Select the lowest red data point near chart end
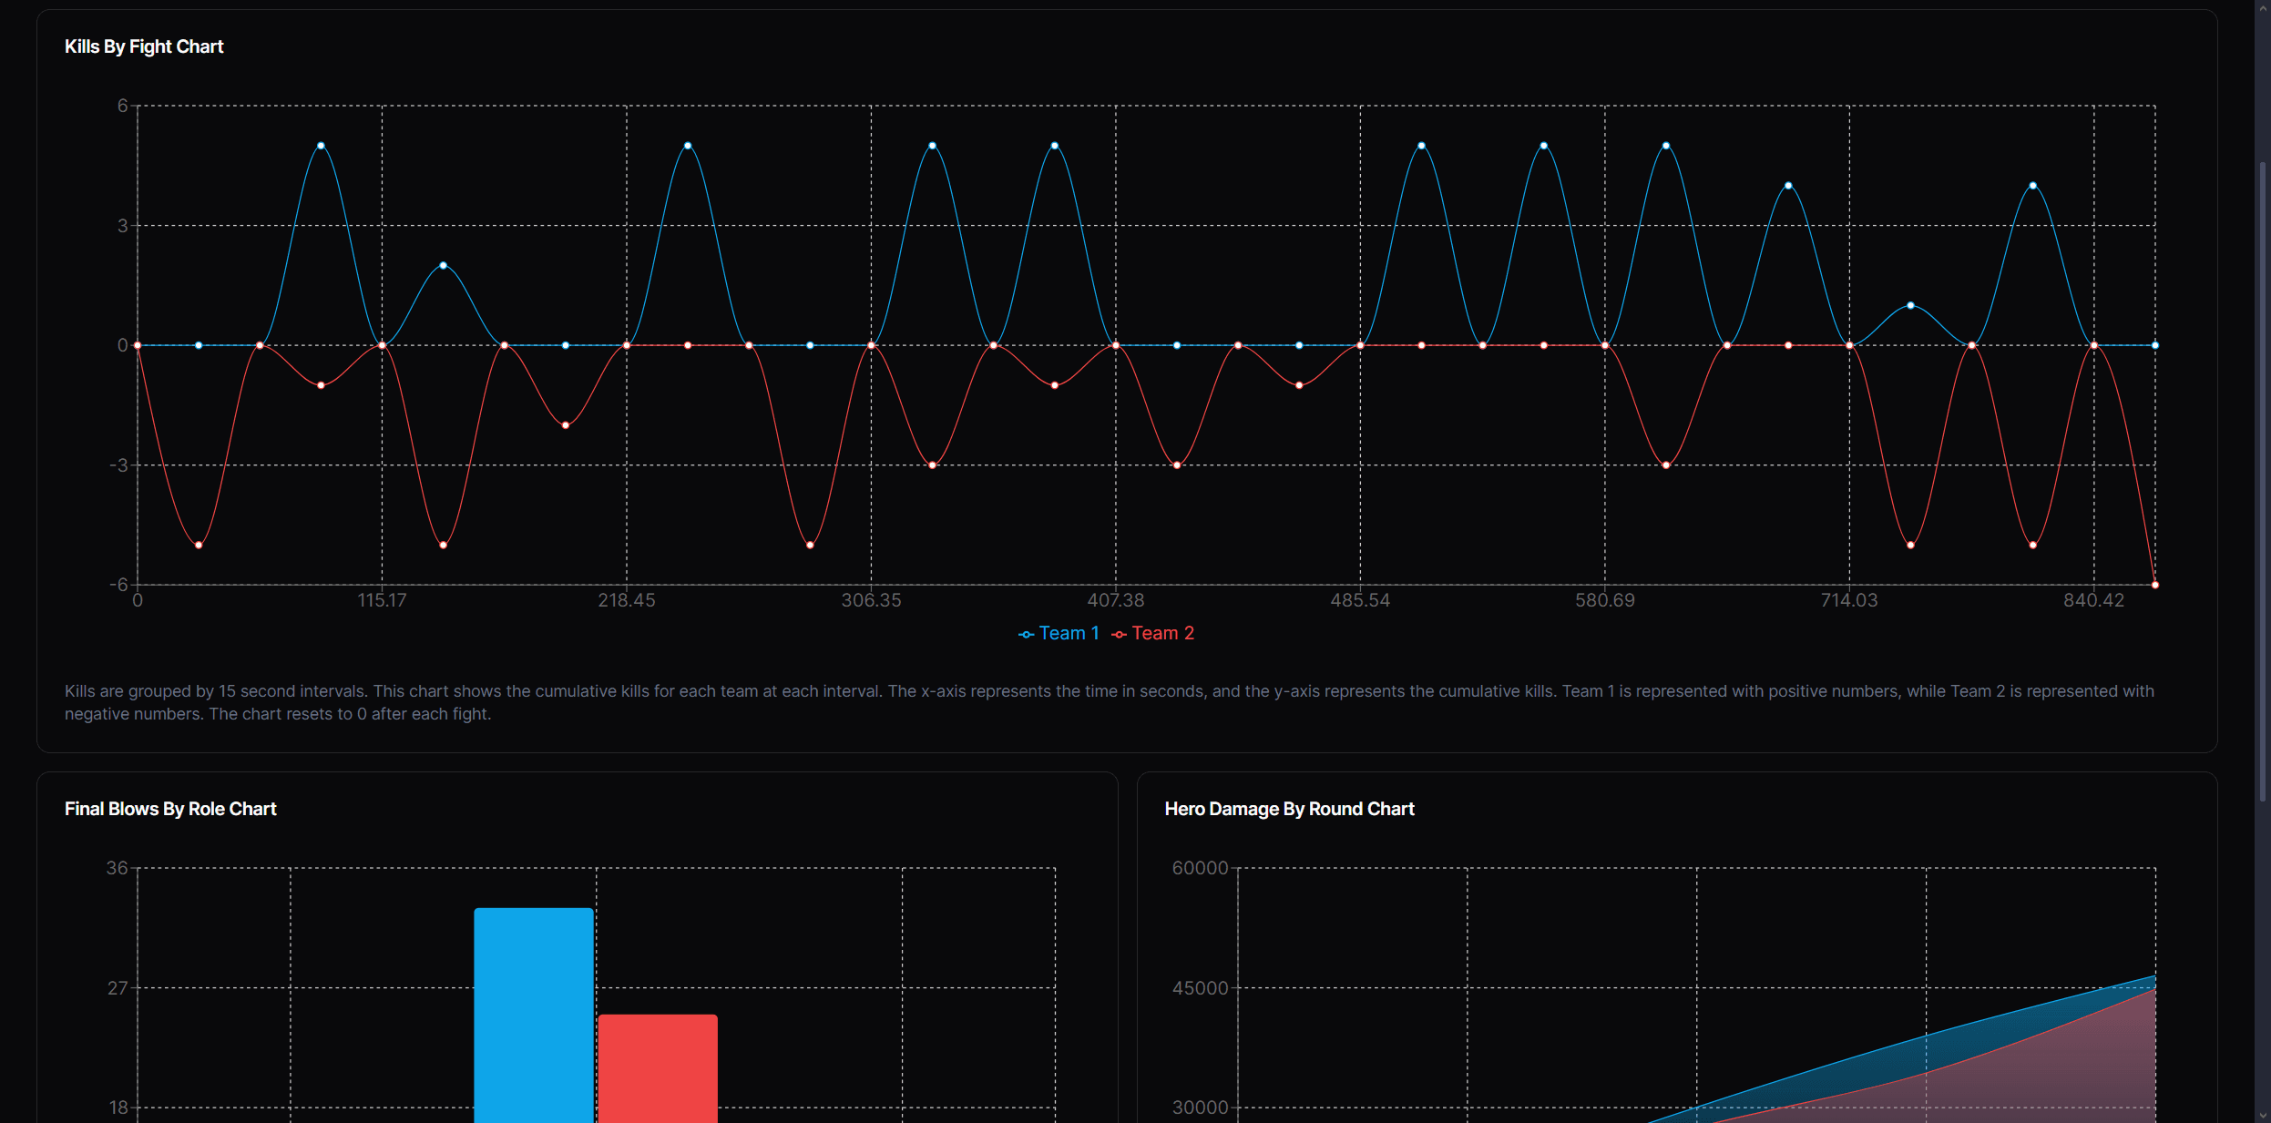Viewport: 2271px width, 1123px height. point(2153,584)
